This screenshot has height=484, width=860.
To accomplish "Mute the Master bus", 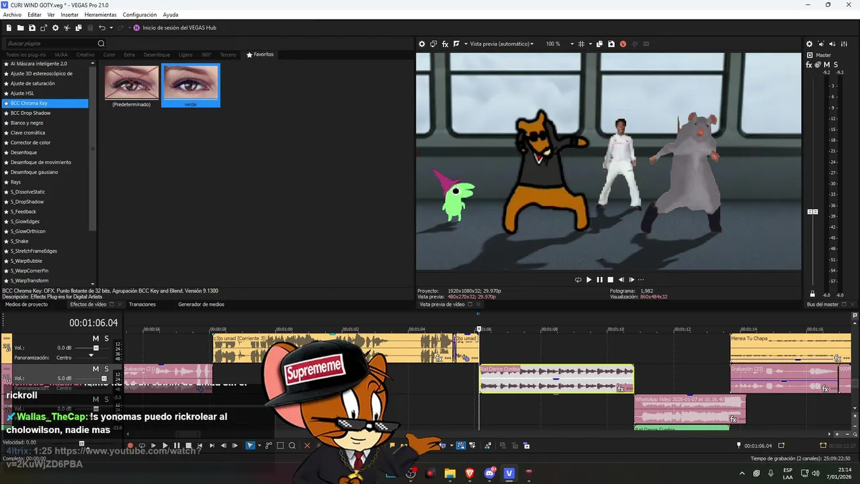I will click(x=827, y=65).
